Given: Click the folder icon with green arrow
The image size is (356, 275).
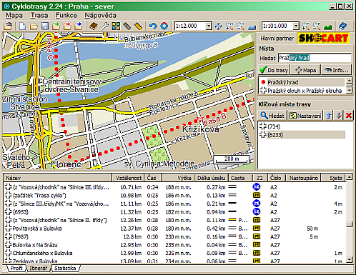Looking at the screenshot, I should (56, 26).
